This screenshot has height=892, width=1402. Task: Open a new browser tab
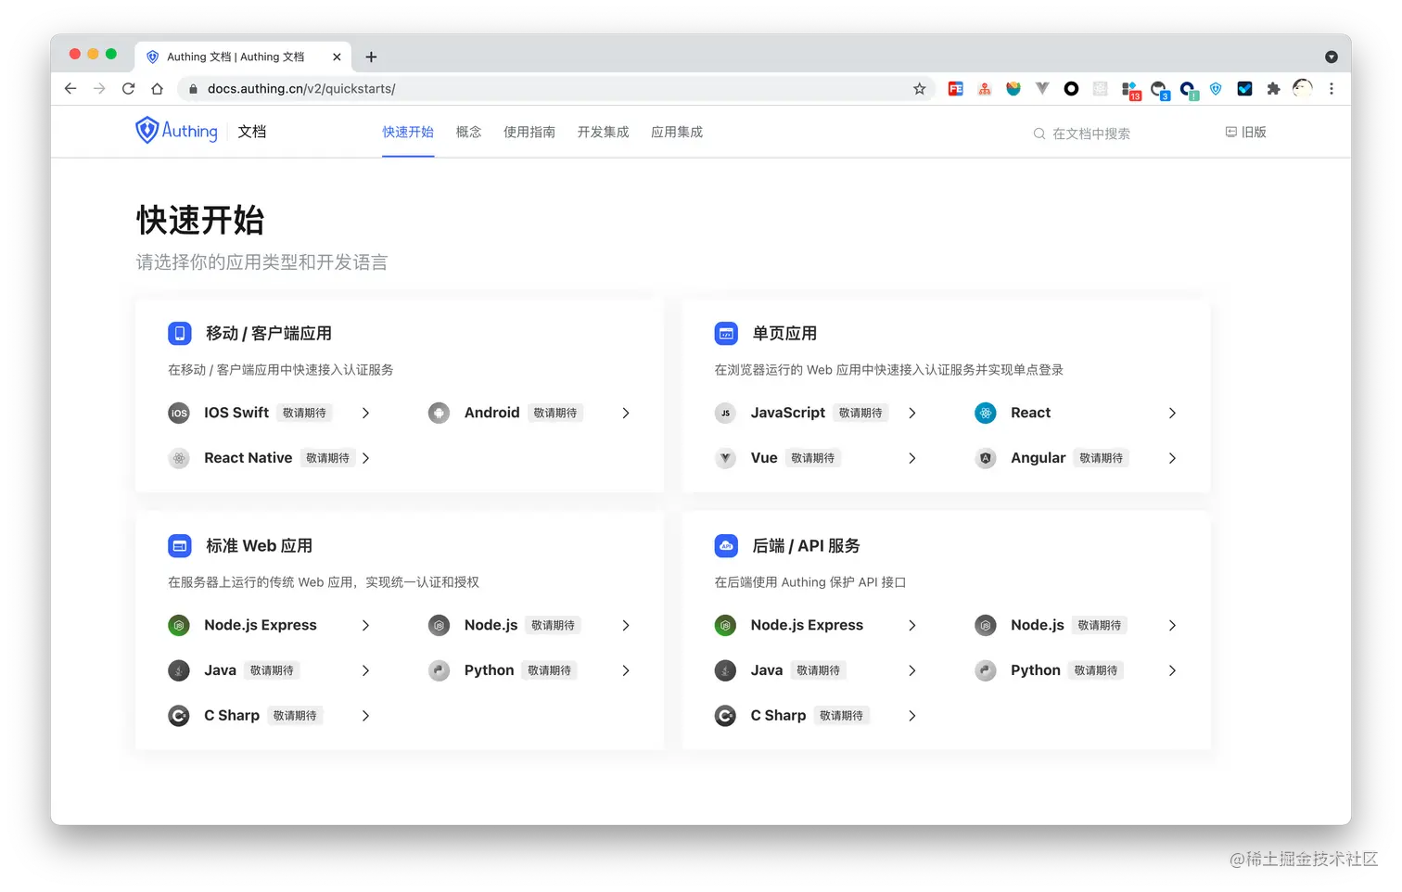[371, 57]
